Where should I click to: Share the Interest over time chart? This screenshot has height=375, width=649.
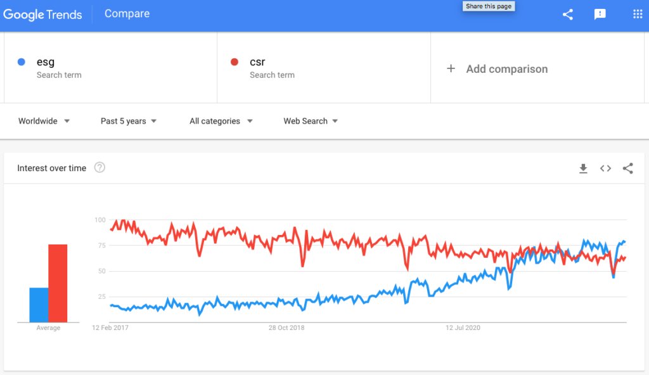(x=628, y=168)
